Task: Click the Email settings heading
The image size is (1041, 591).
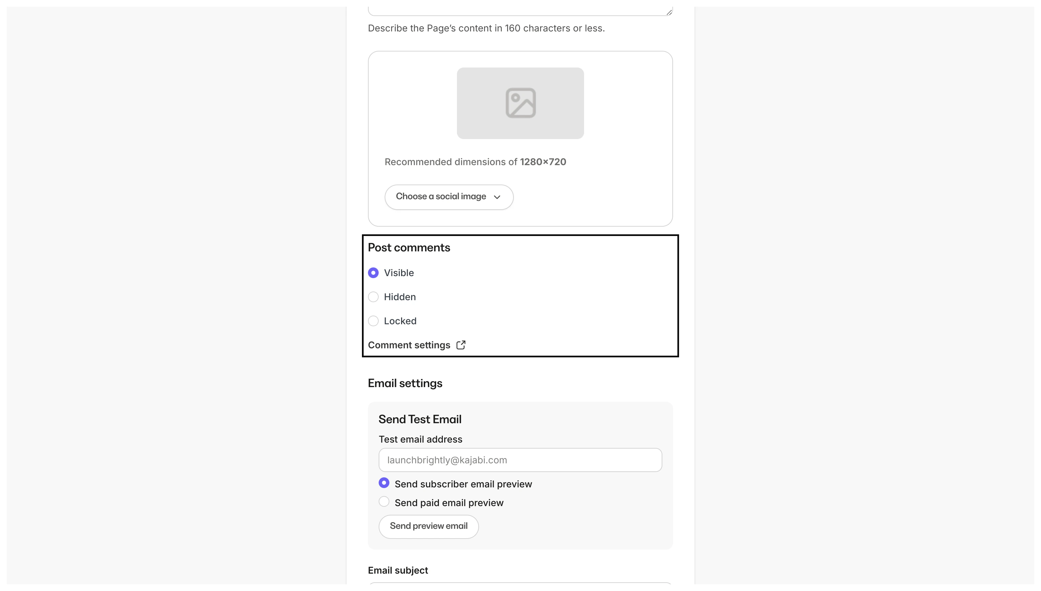Action: pyautogui.click(x=405, y=383)
